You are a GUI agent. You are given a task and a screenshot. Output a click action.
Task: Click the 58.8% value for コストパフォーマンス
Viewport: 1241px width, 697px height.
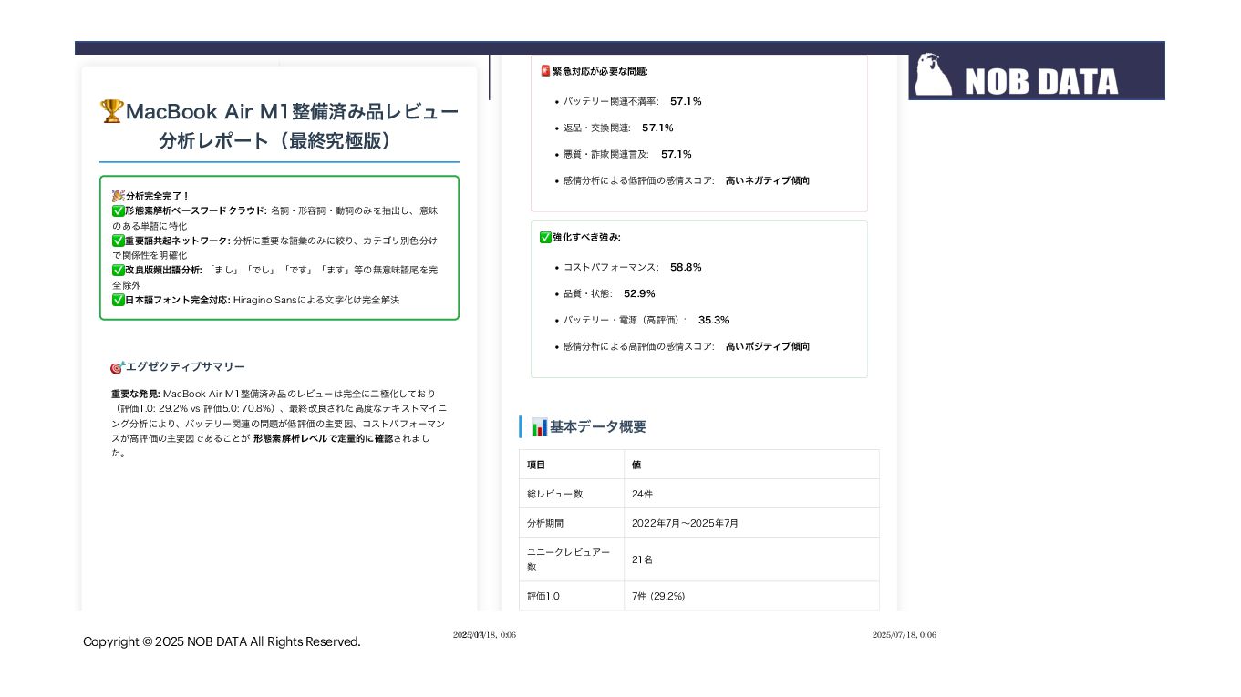tap(686, 267)
